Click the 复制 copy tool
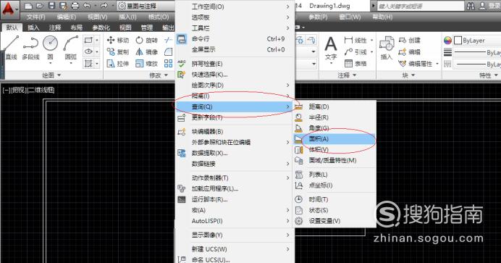The image size is (501, 263). point(117,51)
